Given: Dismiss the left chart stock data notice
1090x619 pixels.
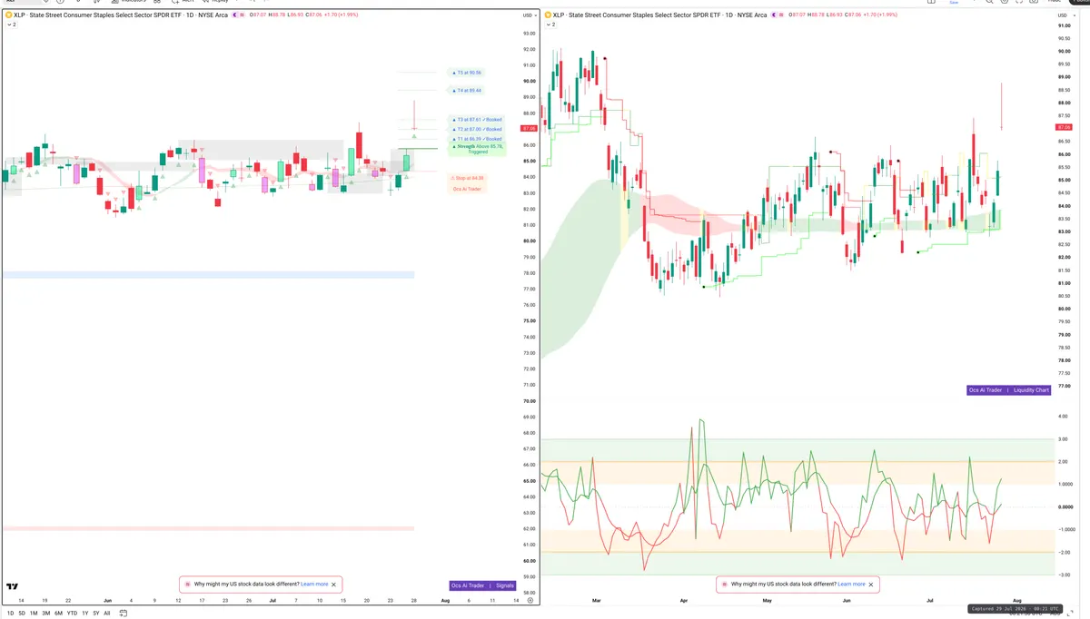Looking at the screenshot, I should tap(334, 585).
